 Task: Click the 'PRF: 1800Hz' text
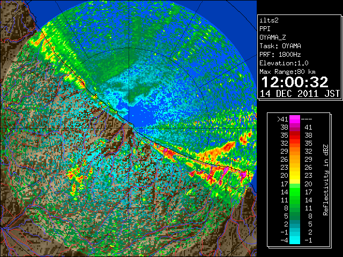click(x=280, y=55)
